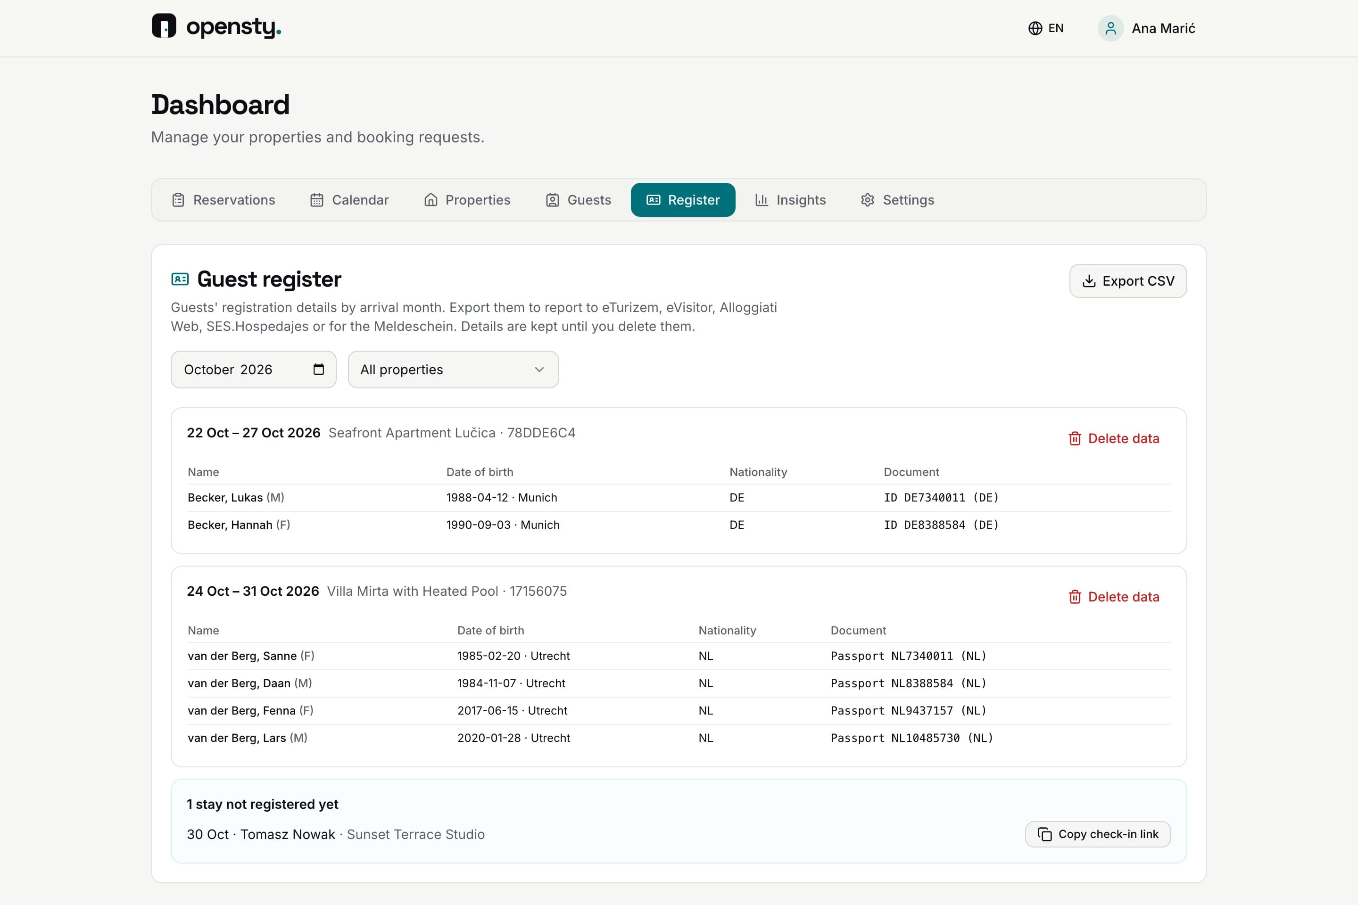This screenshot has width=1358, height=905.
Task: Open the Ana Marić user menu
Action: click(1147, 28)
